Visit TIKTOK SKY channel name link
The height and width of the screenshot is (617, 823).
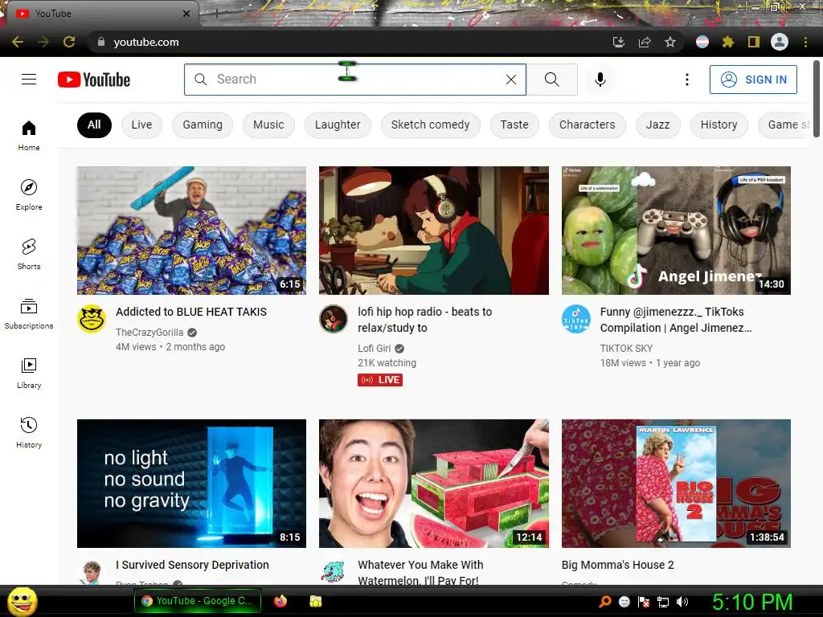point(626,349)
